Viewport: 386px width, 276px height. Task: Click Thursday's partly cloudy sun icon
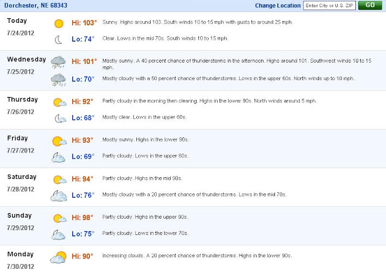[60, 102]
